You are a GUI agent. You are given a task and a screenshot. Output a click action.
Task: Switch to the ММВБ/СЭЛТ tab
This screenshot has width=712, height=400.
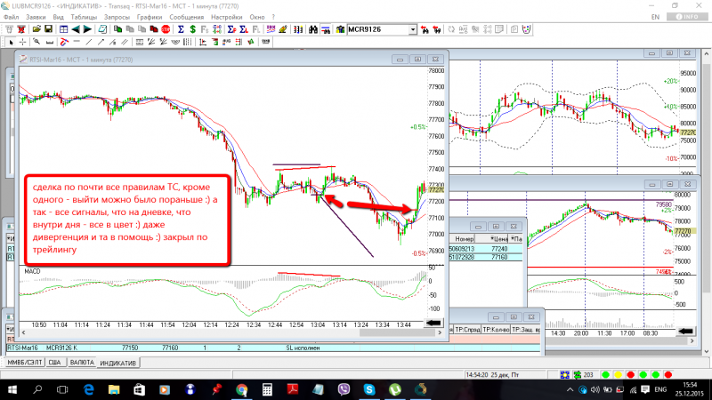25,363
